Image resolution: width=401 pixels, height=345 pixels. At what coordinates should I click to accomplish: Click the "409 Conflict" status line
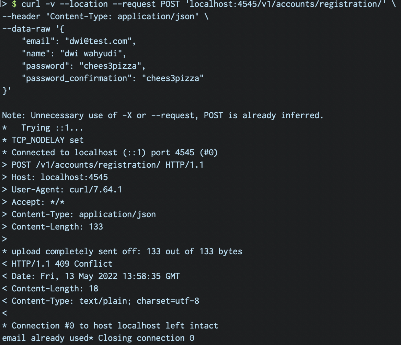coord(62,264)
